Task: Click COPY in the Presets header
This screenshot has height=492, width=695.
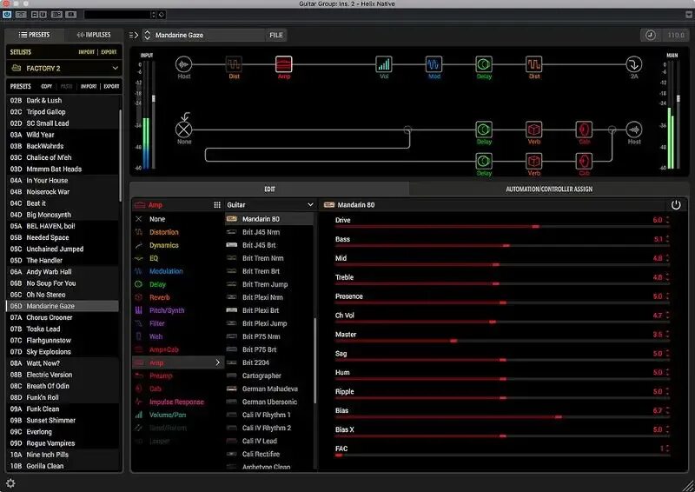Action: 47,87
